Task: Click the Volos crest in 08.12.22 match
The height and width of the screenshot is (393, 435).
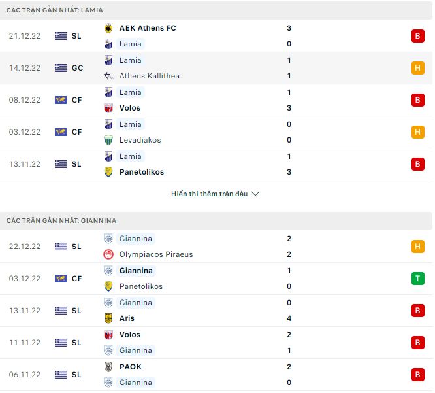Action: (x=108, y=108)
